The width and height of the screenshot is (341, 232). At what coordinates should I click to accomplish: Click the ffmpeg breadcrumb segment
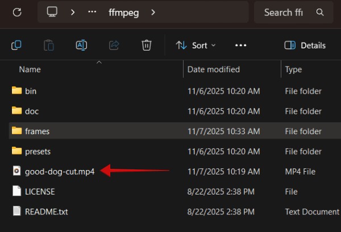coord(123,12)
